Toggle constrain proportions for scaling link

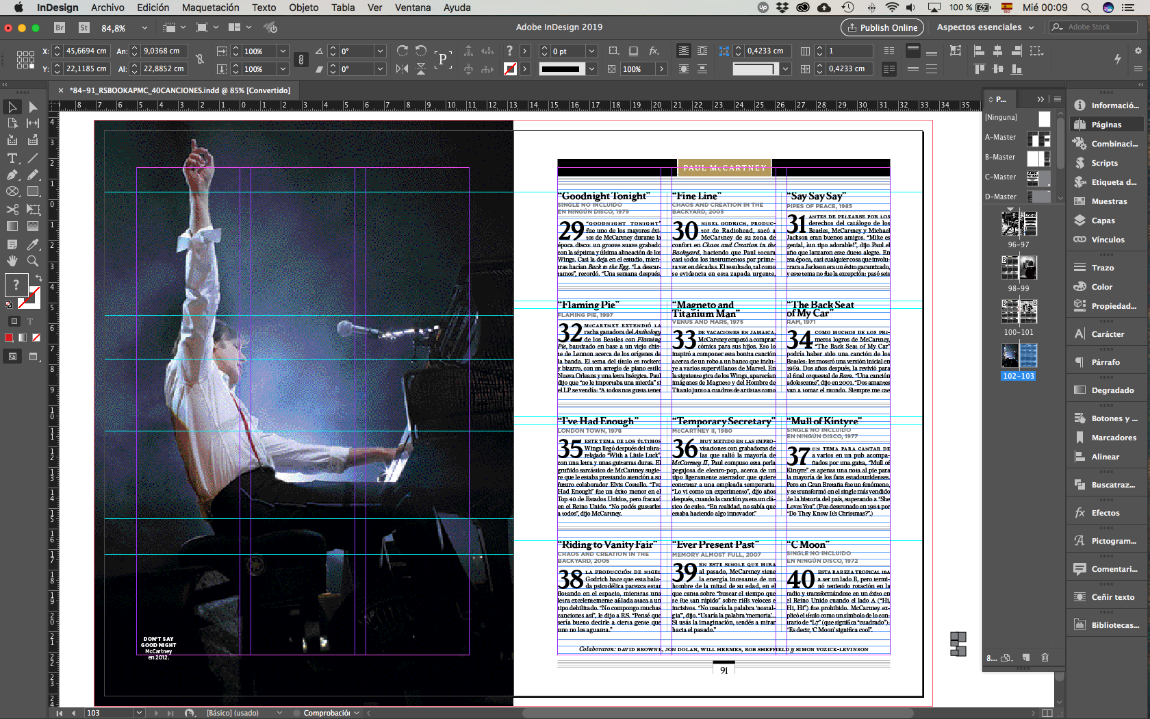coord(301,60)
